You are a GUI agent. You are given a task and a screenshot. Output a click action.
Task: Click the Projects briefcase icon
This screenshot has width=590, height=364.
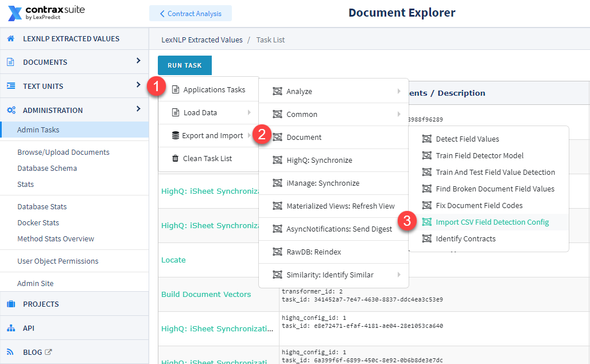click(x=11, y=304)
